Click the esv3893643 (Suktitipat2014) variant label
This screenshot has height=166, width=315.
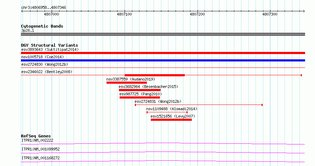point(50,49)
